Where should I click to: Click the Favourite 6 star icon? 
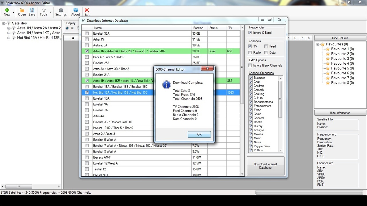pyautogui.click(x=328, y=73)
